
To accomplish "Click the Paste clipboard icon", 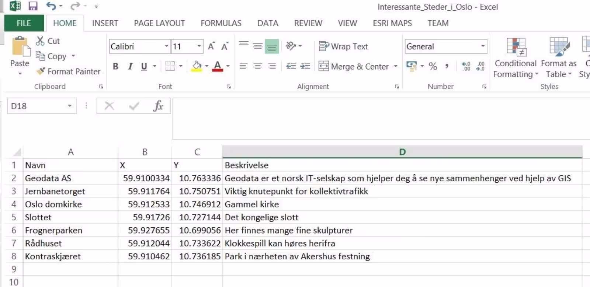I will 20,46.
